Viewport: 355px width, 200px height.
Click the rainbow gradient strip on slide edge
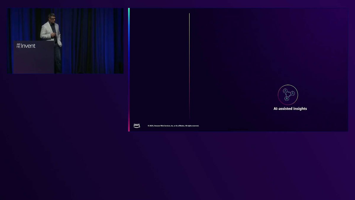[x=129, y=70]
